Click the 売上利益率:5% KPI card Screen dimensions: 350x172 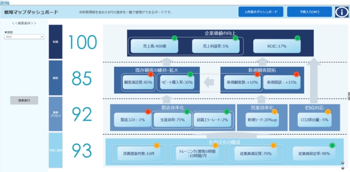click(216, 46)
